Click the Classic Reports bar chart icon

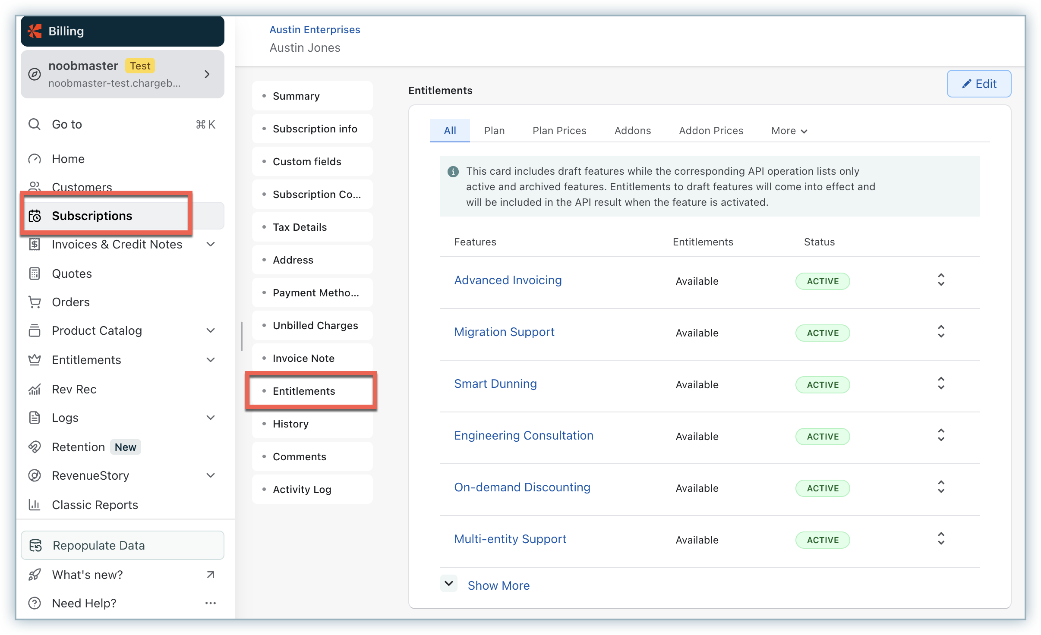(35, 505)
